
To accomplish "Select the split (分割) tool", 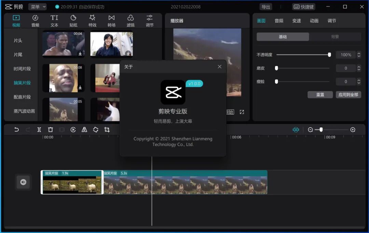I will click(39, 130).
